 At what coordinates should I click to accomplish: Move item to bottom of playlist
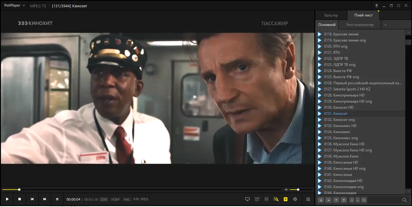point(344,200)
